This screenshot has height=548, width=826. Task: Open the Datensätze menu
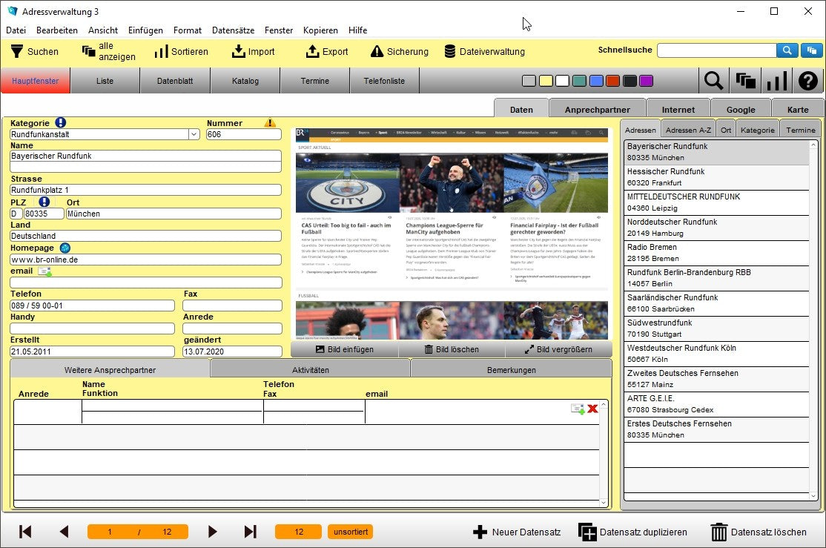pyautogui.click(x=233, y=30)
